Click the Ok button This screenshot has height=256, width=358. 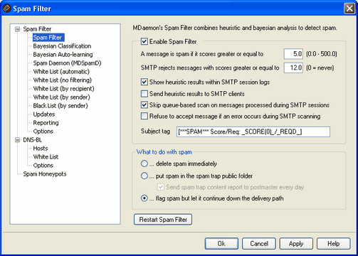[221, 244]
